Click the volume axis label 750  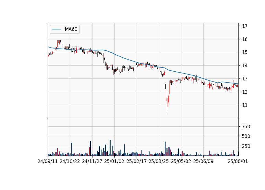click(x=246, y=127)
